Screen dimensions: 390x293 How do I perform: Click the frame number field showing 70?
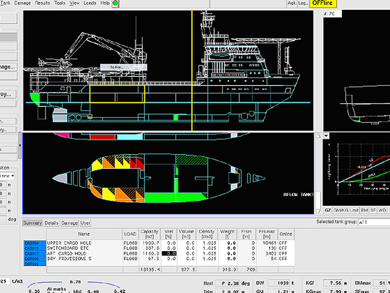coord(335,14)
